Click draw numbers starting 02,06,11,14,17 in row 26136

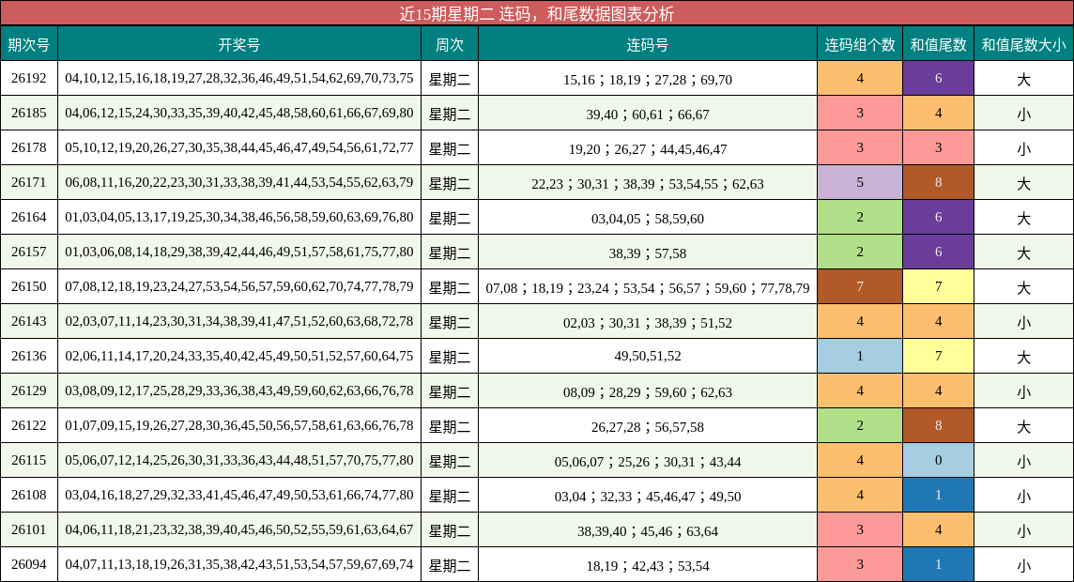pyautogui.click(x=239, y=356)
